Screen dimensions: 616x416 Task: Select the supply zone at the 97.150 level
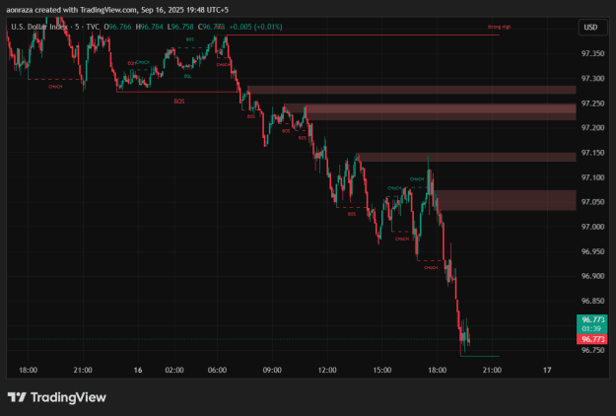(x=466, y=157)
